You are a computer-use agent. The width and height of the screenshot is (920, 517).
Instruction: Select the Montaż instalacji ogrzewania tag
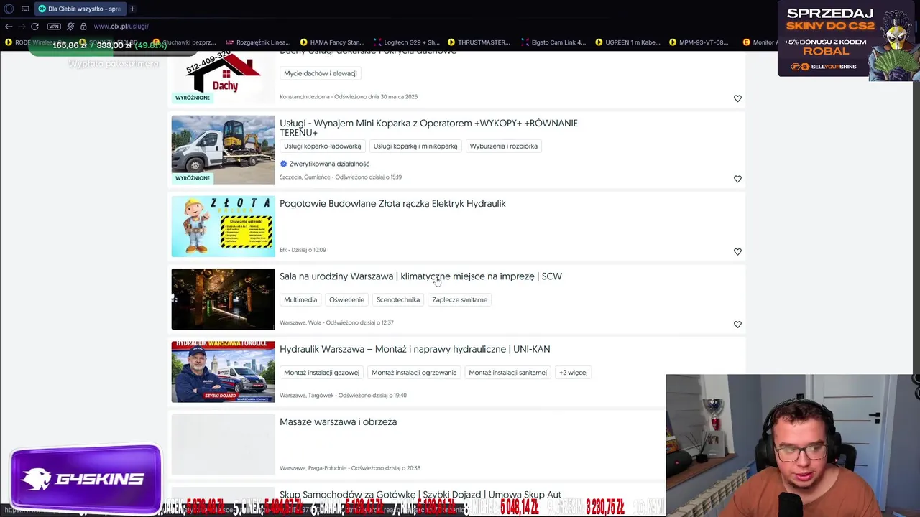[x=414, y=373]
